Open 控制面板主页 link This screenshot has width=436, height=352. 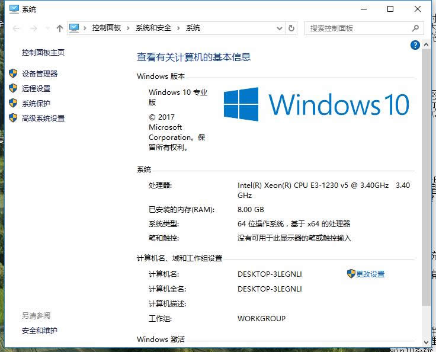click(x=43, y=52)
